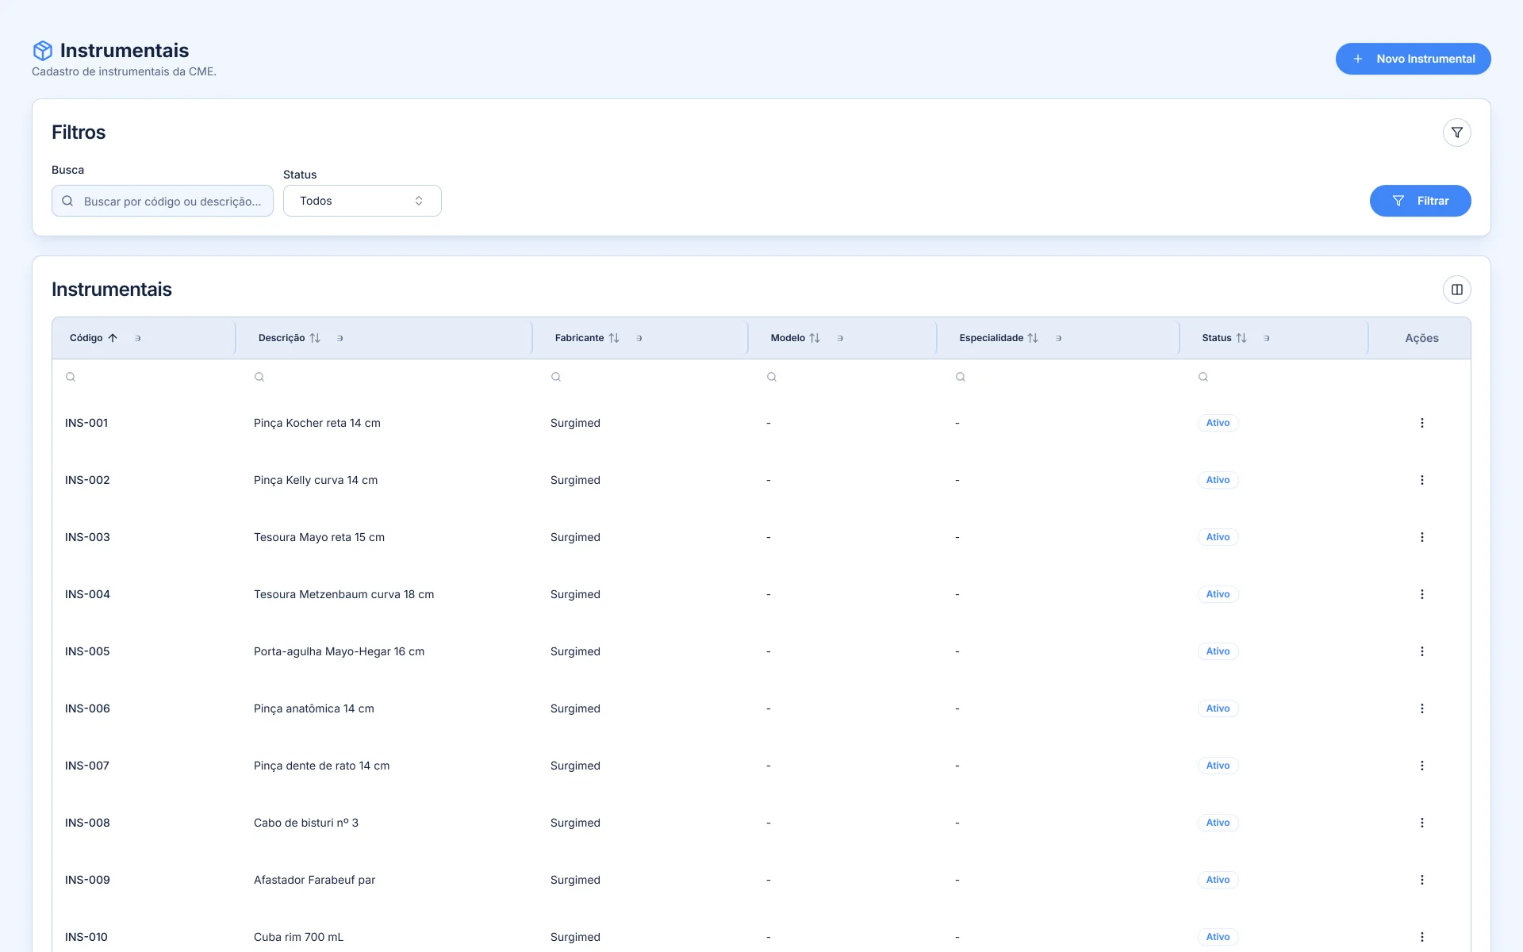Select the Tesoura Metzenbaum curva 18 cm cell
Screen dimensions: 1523x952
(343, 594)
